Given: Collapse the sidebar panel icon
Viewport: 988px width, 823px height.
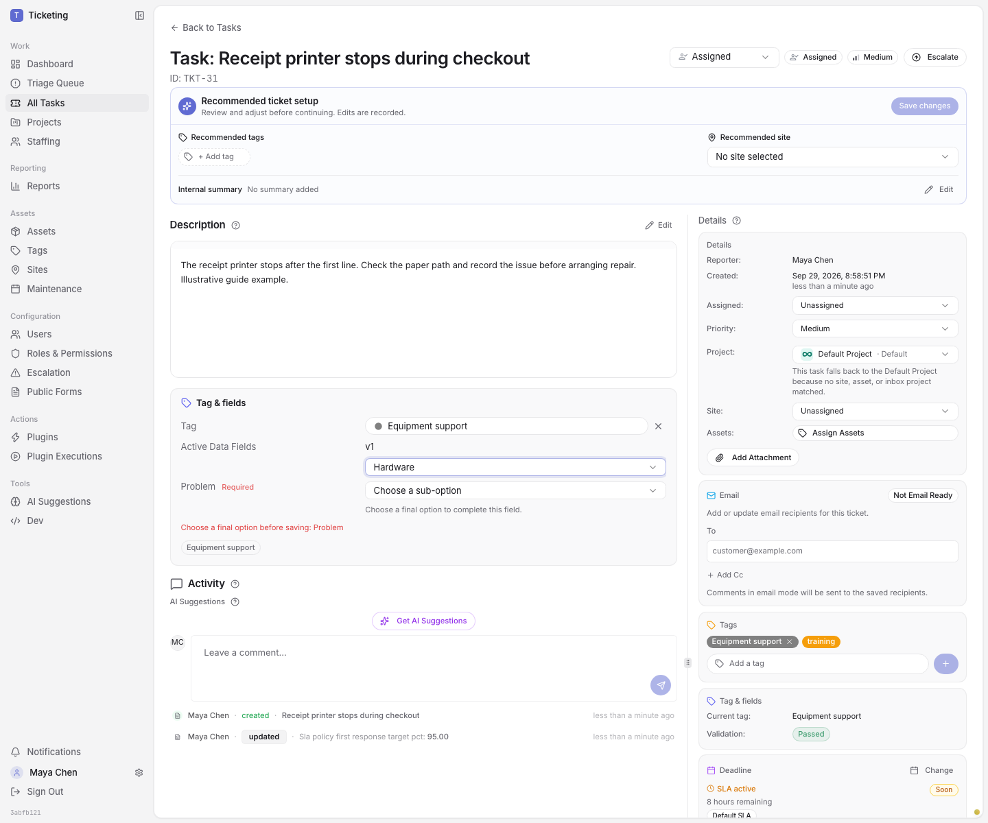Looking at the screenshot, I should click(x=139, y=15).
